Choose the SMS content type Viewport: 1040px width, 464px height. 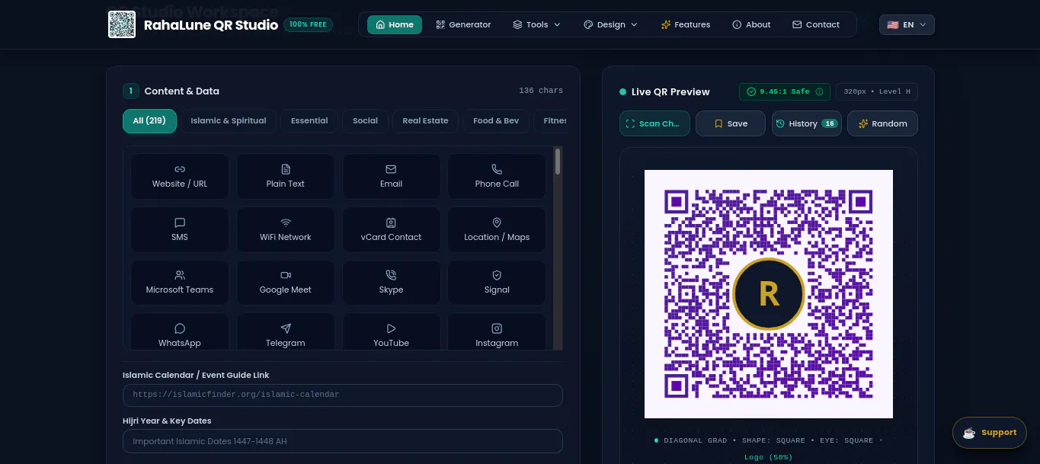180,229
